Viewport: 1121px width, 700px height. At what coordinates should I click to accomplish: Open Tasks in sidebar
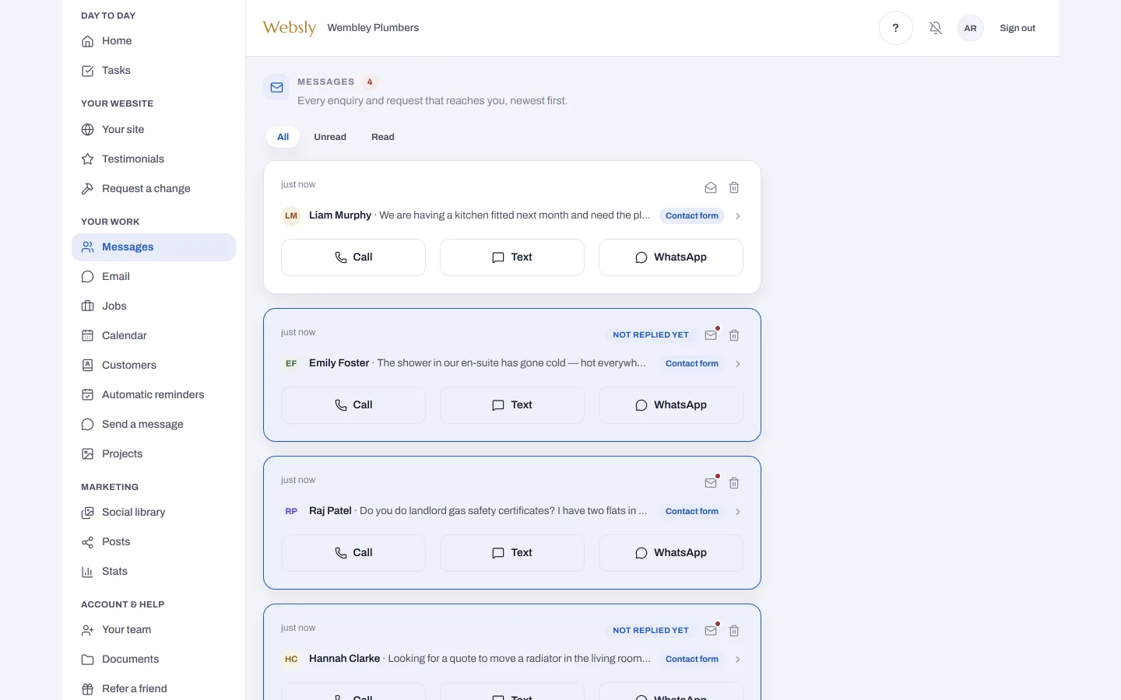[x=153, y=71]
